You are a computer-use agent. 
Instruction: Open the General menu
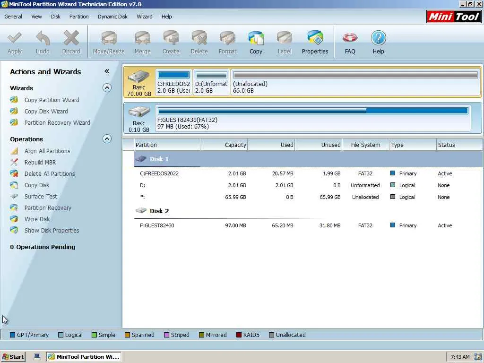point(13,17)
